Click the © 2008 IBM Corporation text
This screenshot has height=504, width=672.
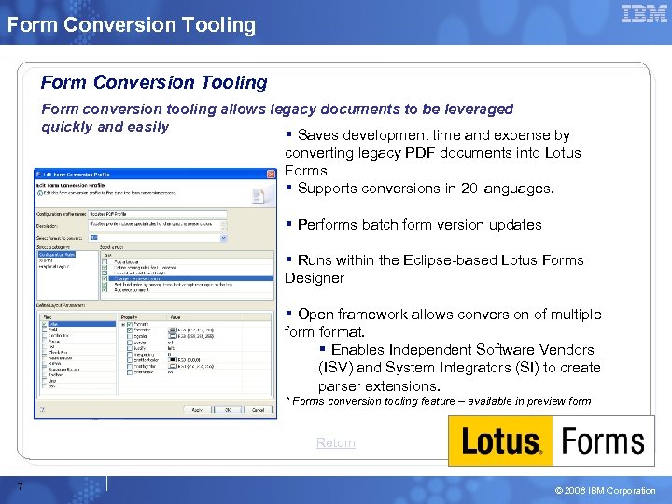[605, 490]
